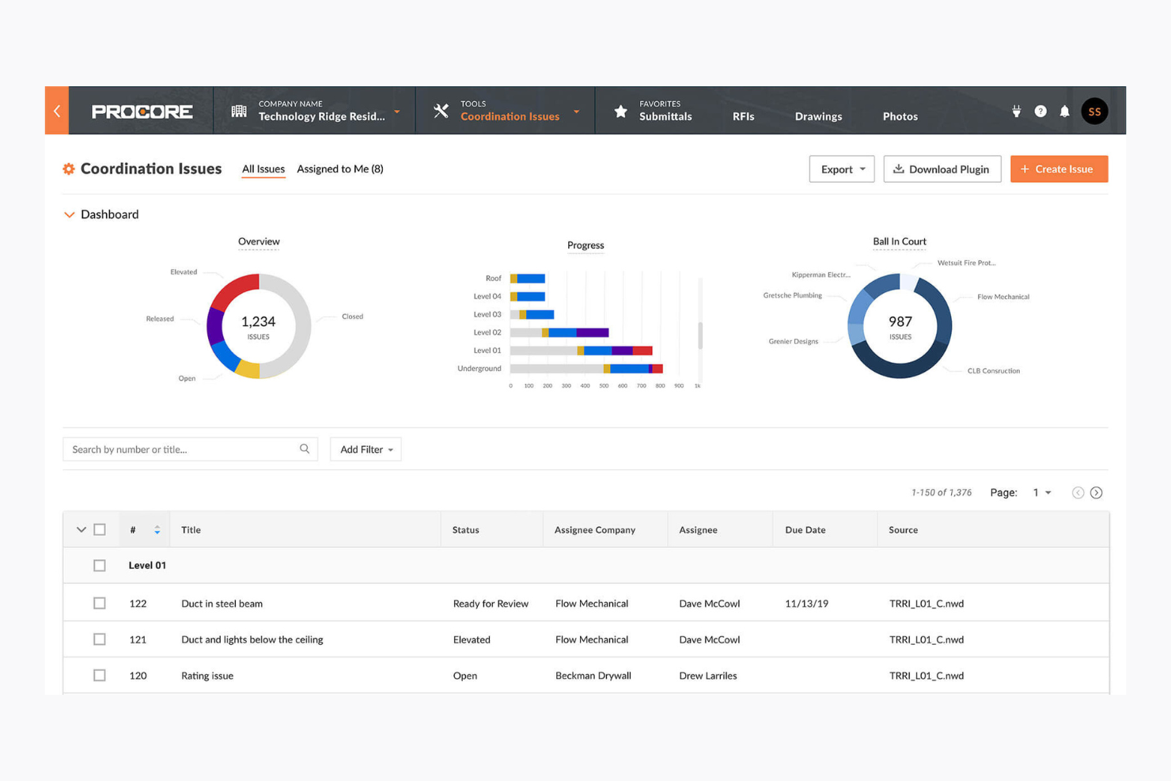The width and height of the screenshot is (1171, 781).
Task: Open the Page number dropdown
Action: point(1042,492)
